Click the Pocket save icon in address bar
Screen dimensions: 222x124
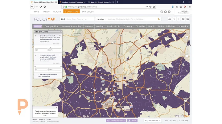point(150,7)
